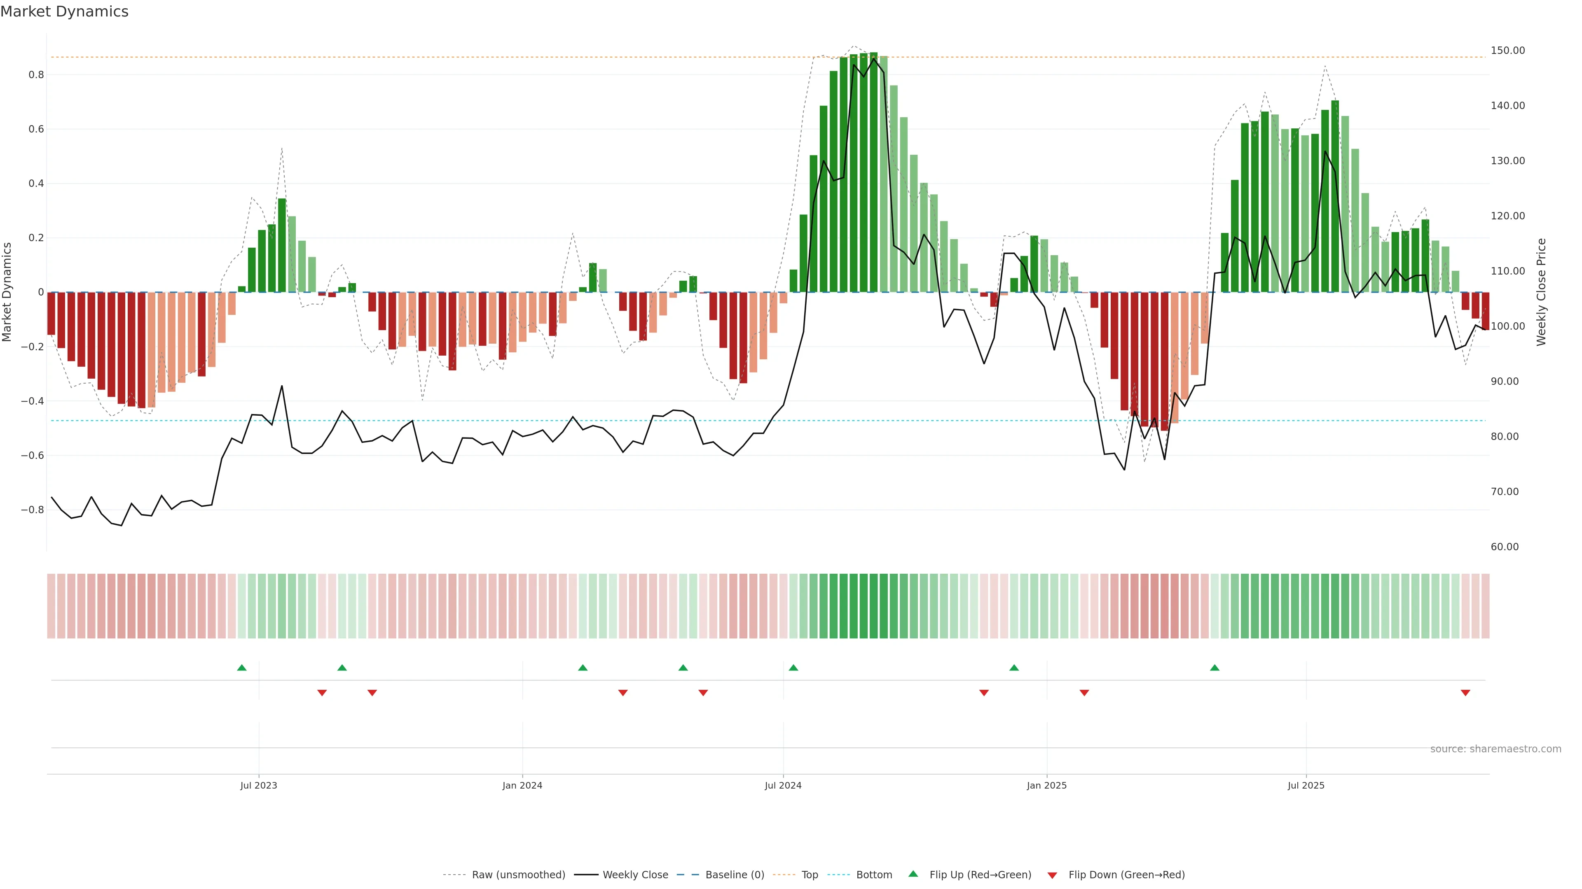The image size is (1582, 889).
Task: Click the Market Dynamics y-axis title
Action: tap(7, 292)
